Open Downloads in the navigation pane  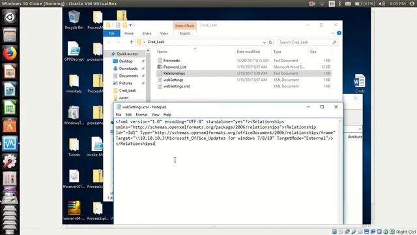[128, 69]
